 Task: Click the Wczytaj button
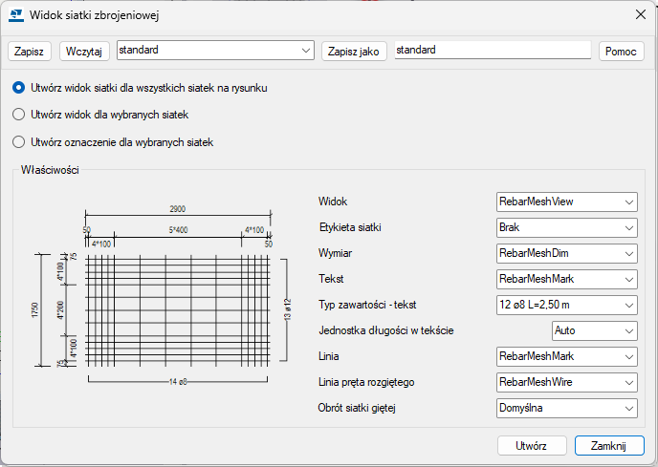(x=86, y=51)
